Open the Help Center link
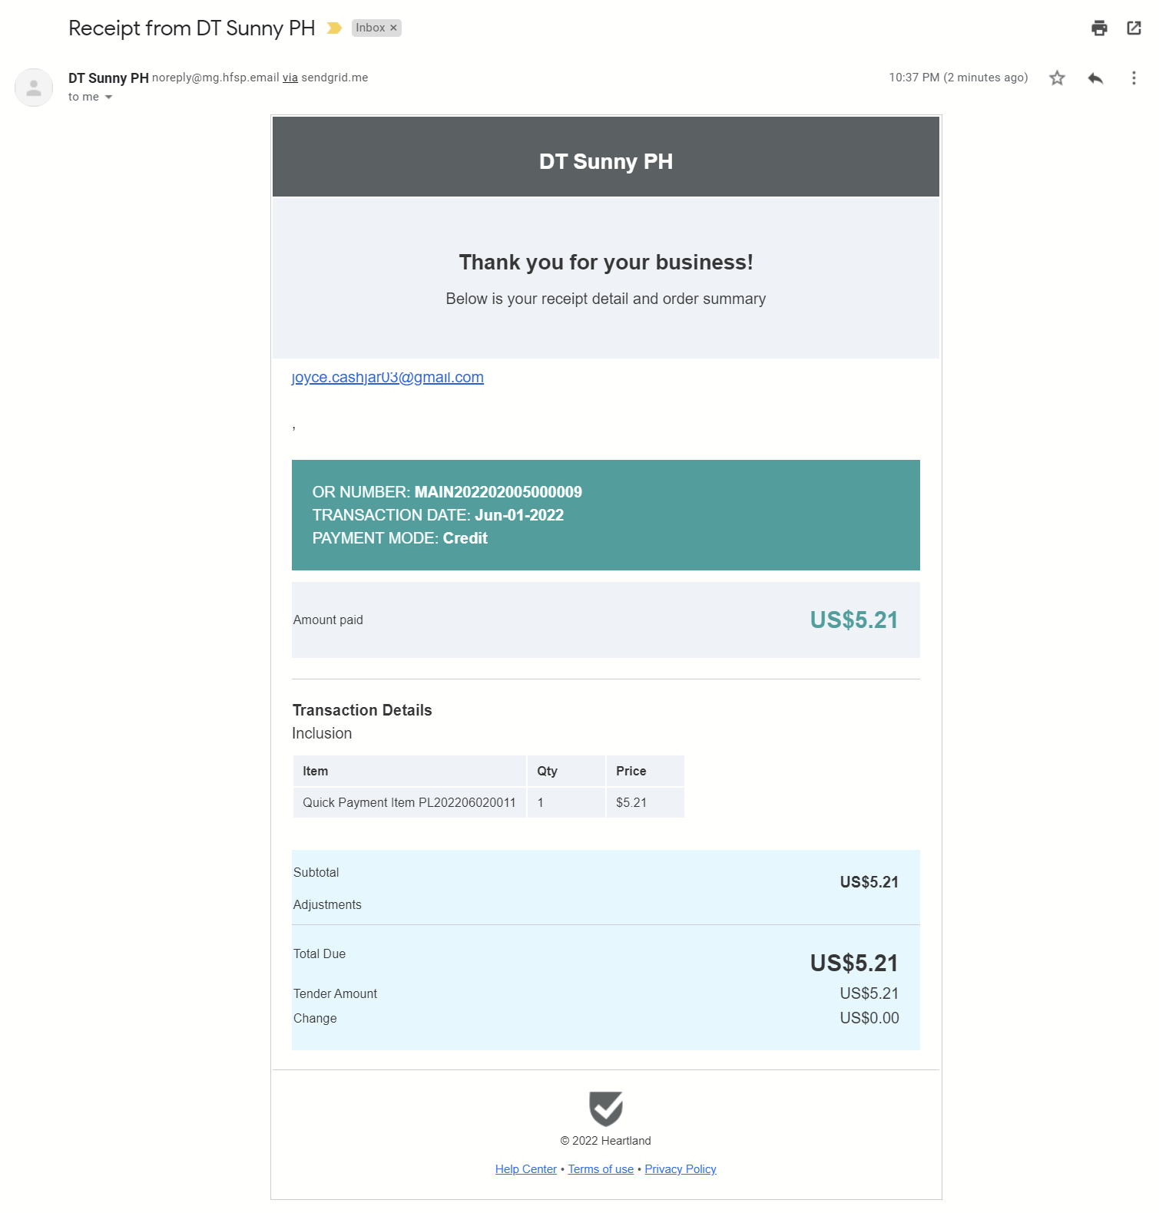The height and width of the screenshot is (1213, 1159). [x=525, y=1169]
